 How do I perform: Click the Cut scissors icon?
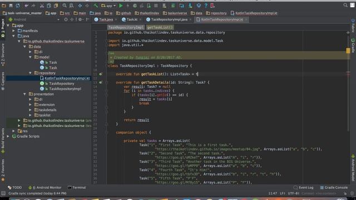(x=42, y=6)
